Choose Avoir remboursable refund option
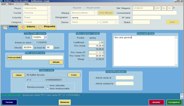 (x=47, y=89)
